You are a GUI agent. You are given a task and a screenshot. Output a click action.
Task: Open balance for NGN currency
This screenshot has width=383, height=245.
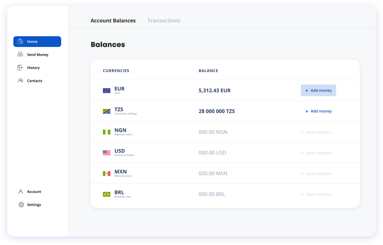(x=316, y=132)
